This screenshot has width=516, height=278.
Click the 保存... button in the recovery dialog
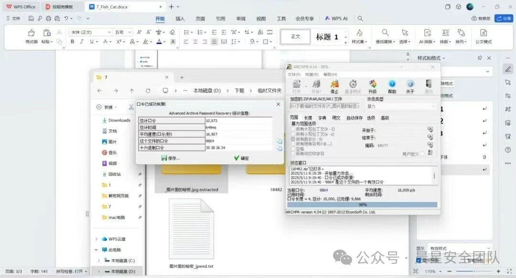pos(171,158)
